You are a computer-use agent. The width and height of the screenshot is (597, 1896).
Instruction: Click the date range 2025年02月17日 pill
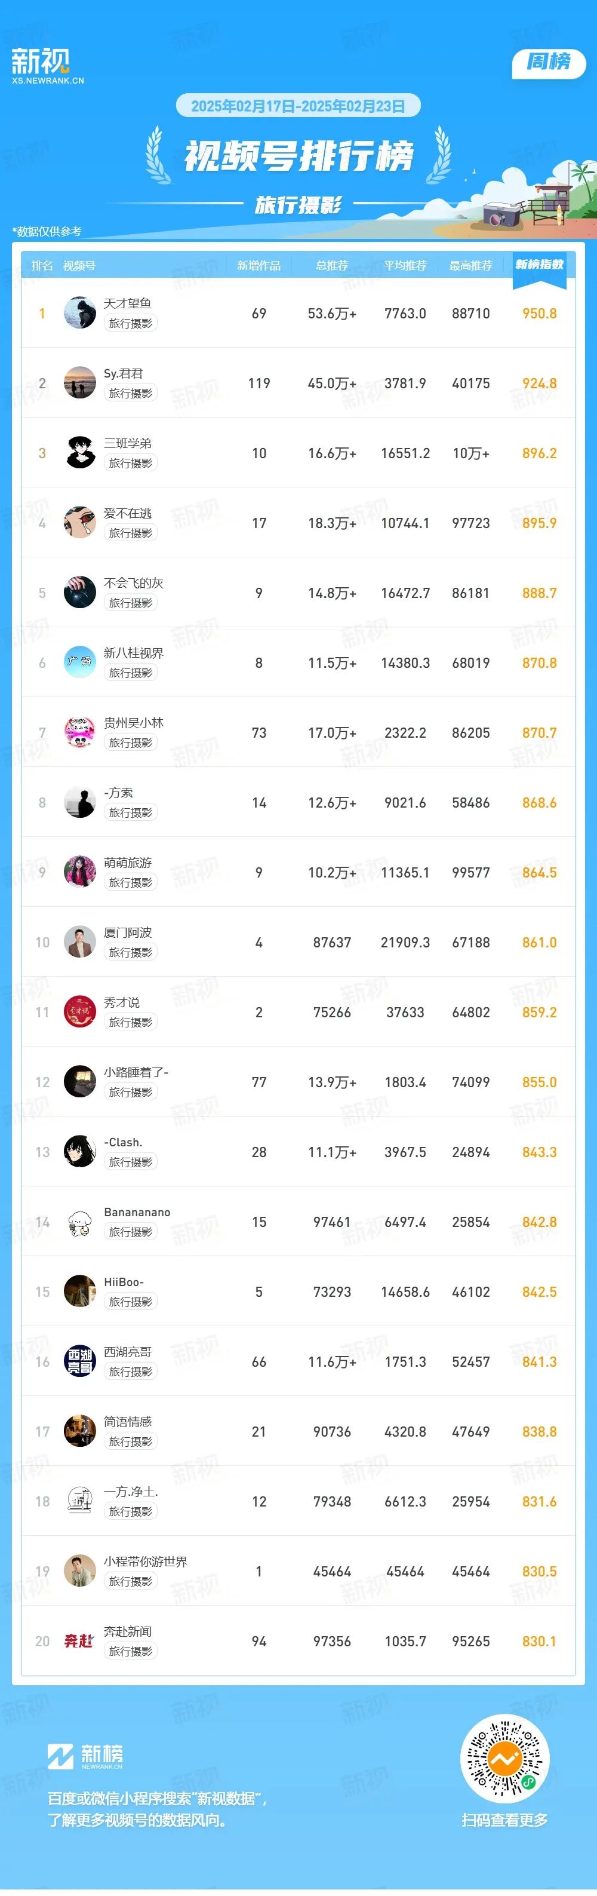coord(298,106)
